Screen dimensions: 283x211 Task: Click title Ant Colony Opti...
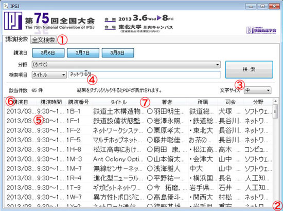(x=118, y=159)
